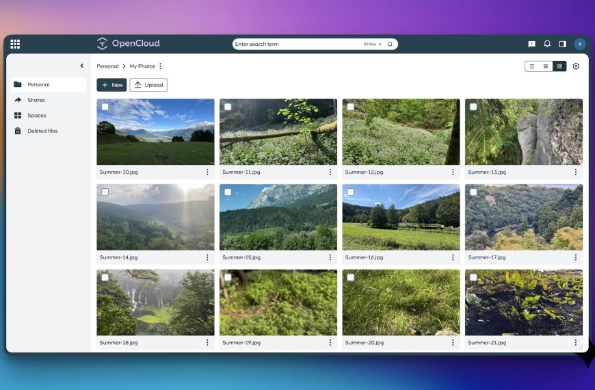This screenshot has height=390, width=595.
Task: Open actions menu for Summer-18.jpg
Action: pyautogui.click(x=207, y=343)
